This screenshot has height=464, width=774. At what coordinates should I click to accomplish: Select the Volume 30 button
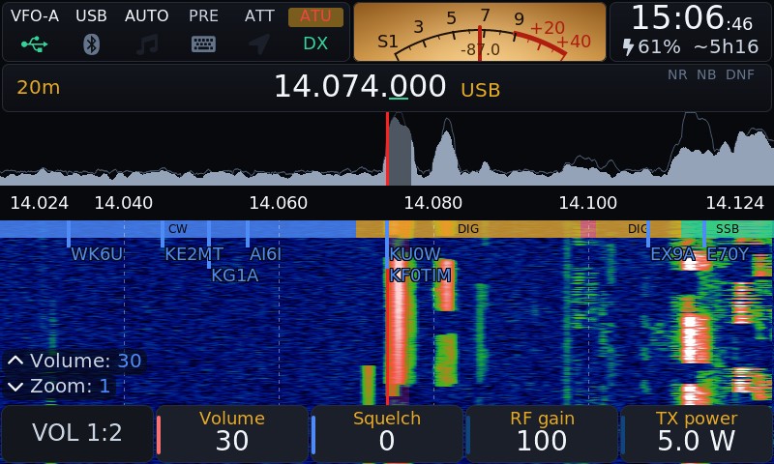click(231, 434)
